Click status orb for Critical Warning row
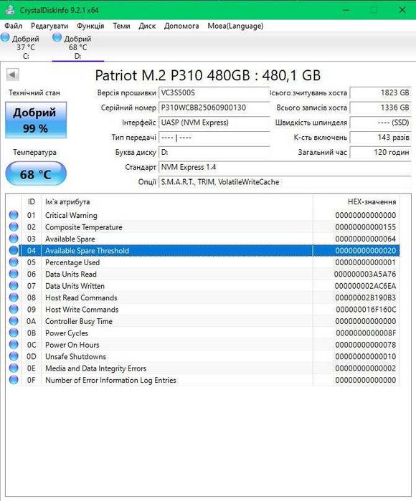 click(14, 215)
